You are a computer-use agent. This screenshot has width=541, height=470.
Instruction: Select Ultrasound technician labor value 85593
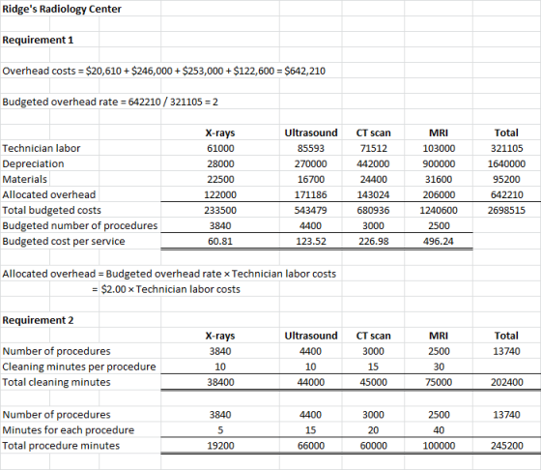pyautogui.click(x=311, y=149)
